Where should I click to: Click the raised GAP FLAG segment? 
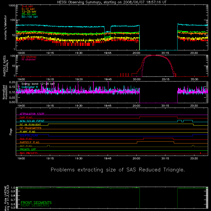(159, 117)
